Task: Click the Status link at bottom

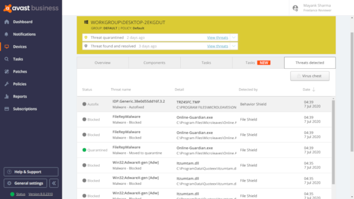Action: (21, 194)
